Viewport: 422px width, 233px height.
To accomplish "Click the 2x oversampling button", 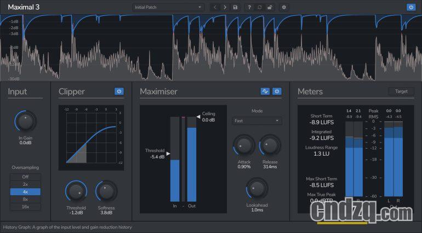I will 25,185.
